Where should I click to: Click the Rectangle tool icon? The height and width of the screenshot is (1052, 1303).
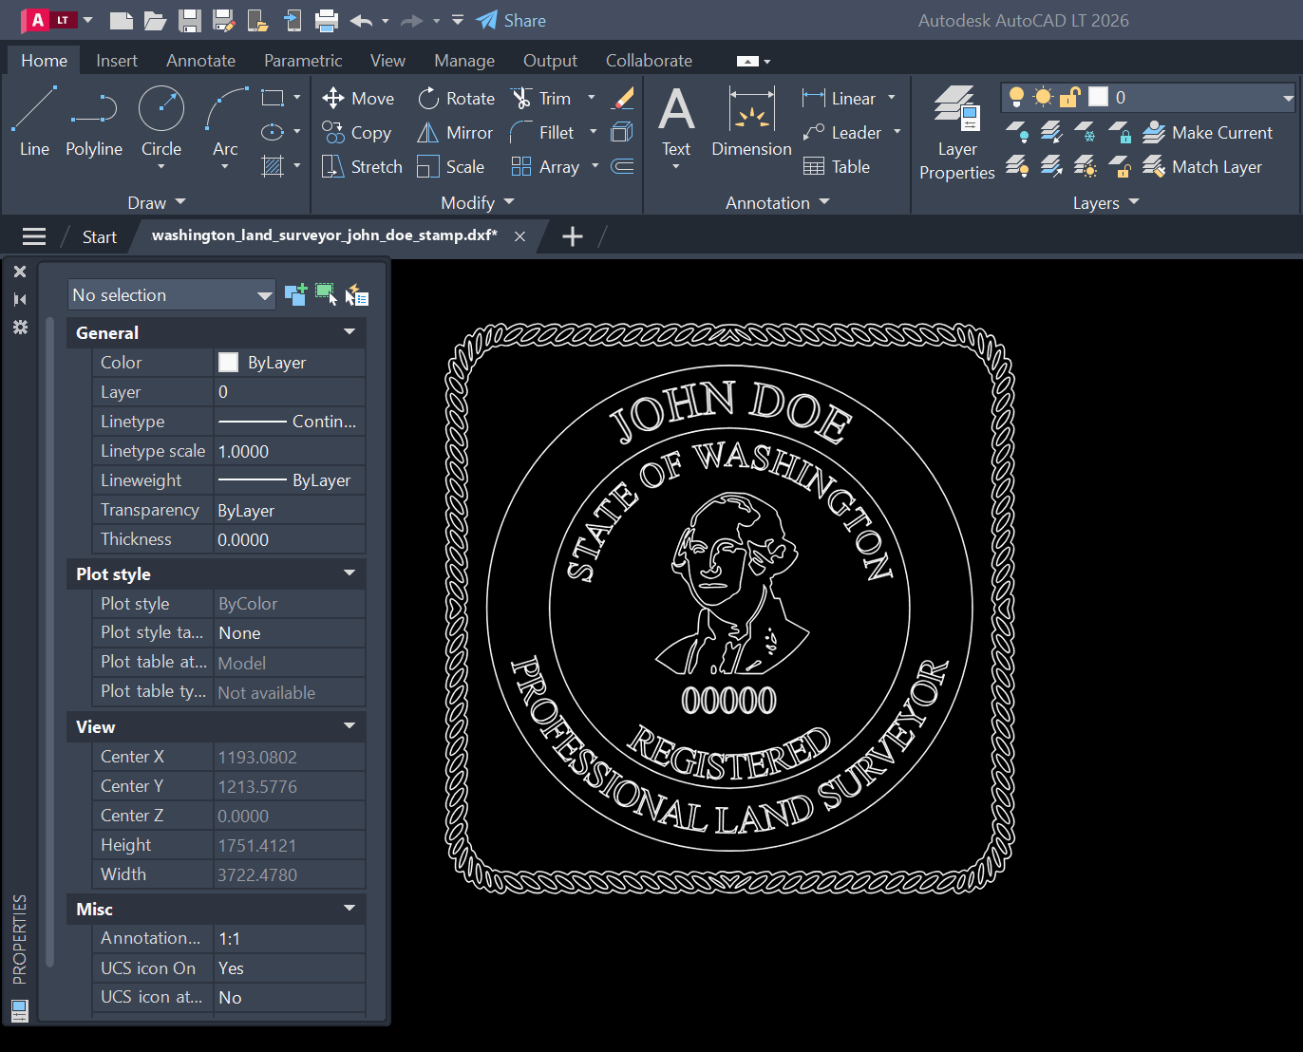click(273, 98)
